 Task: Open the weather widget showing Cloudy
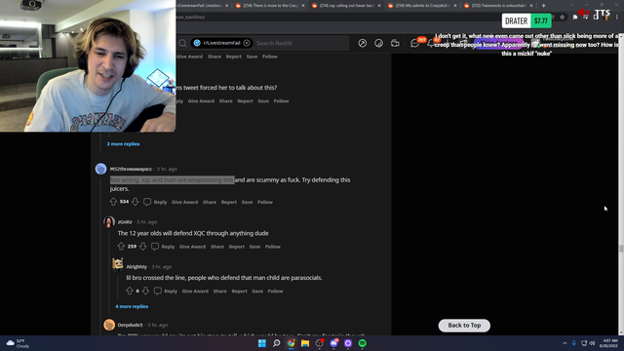point(18,343)
